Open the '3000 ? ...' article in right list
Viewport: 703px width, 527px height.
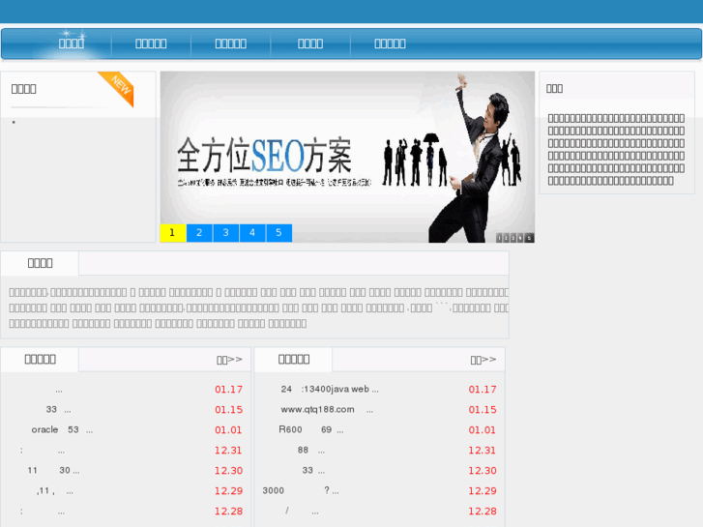301,490
